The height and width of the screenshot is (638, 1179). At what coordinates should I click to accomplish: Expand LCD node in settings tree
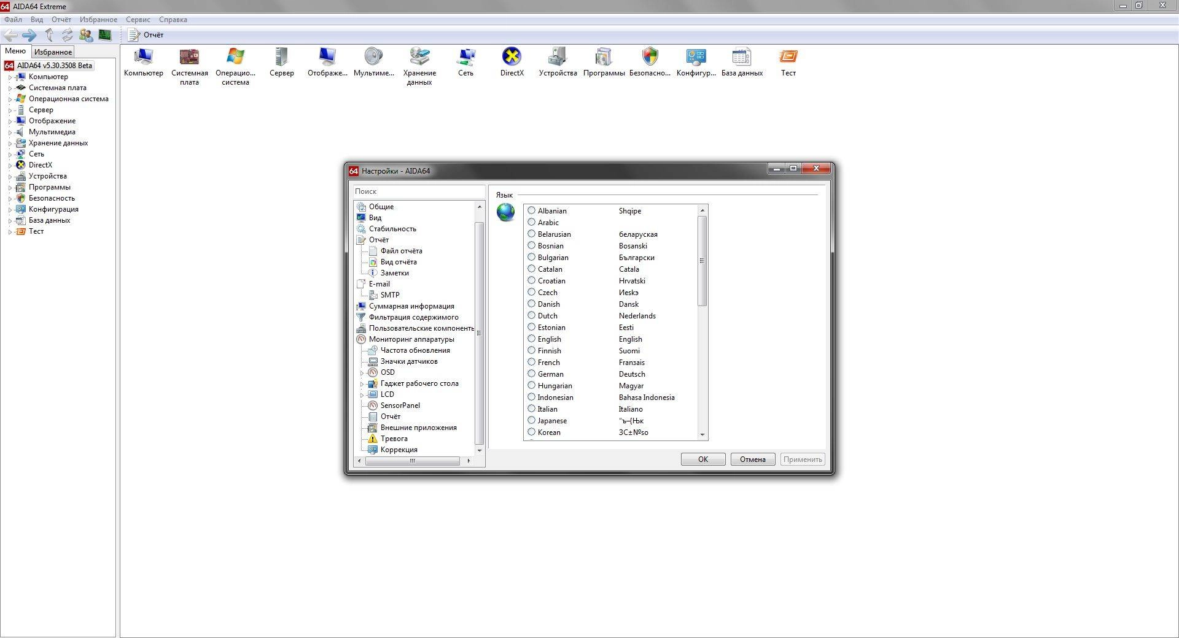coord(362,395)
